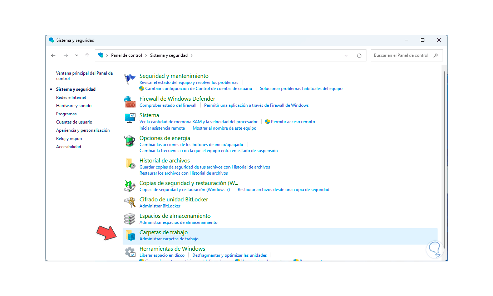
Task: Open the recent locations dropdown arrow
Action: point(77,55)
